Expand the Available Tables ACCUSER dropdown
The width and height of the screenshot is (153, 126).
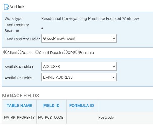79,66
